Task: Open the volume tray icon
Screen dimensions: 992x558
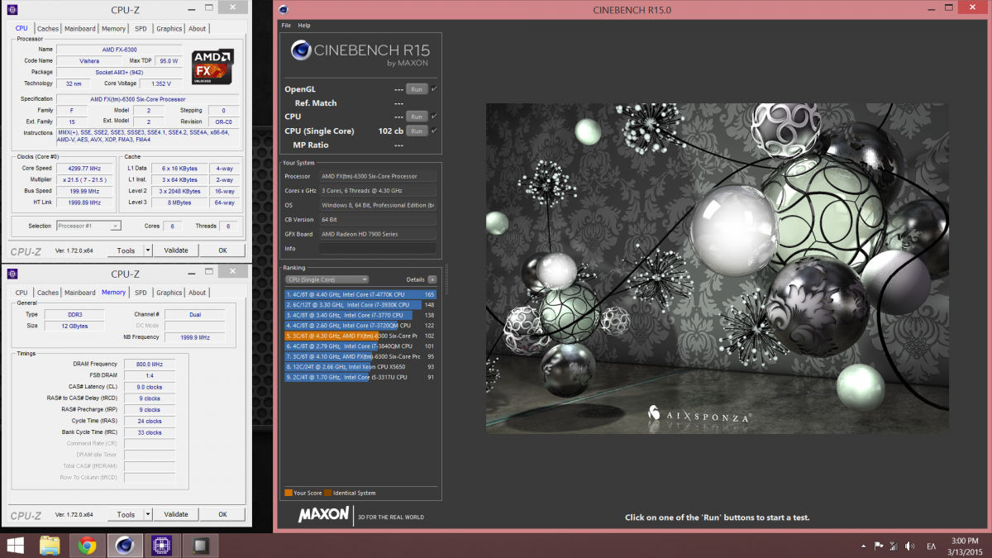Action: pyautogui.click(x=909, y=546)
